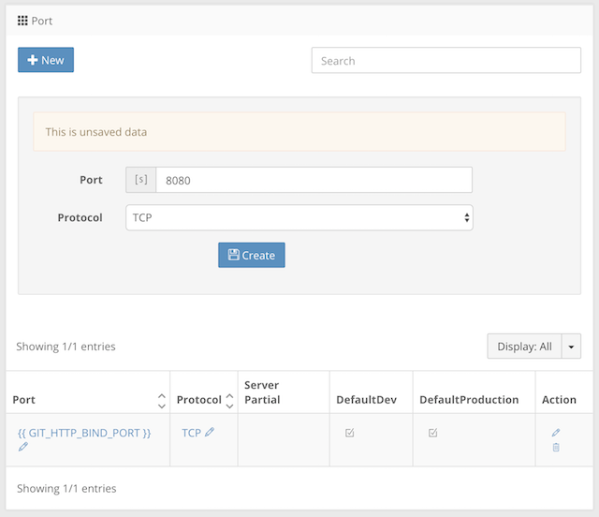This screenshot has width=599, height=517.
Task: Sort by the Port column header
Action: 23,400
